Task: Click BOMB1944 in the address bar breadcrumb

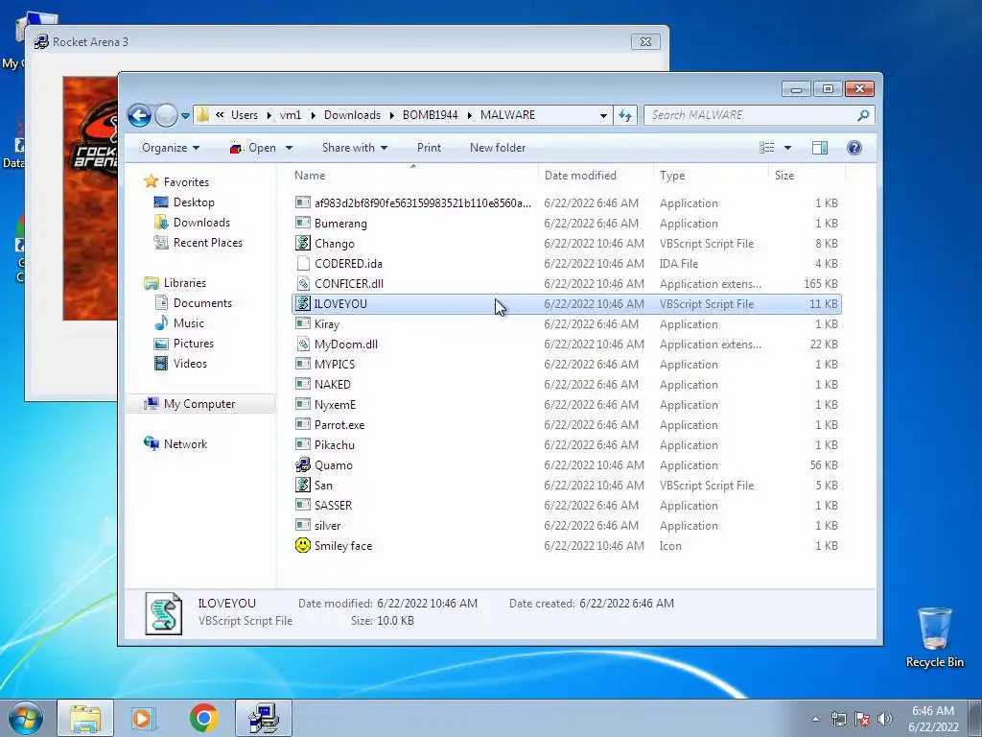Action: tap(430, 115)
